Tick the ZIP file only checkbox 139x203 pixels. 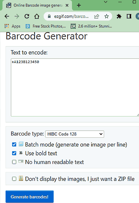pyautogui.click(x=14, y=179)
